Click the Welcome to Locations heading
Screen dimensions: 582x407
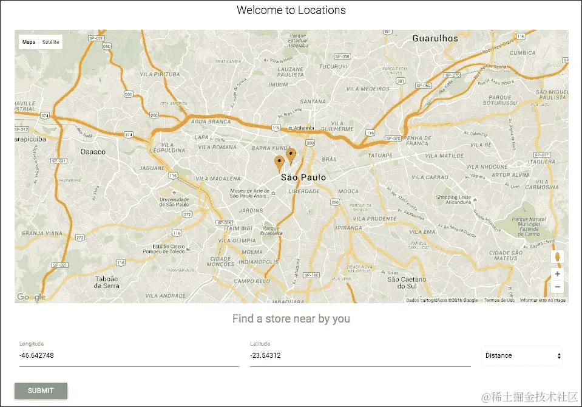tap(291, 10)
